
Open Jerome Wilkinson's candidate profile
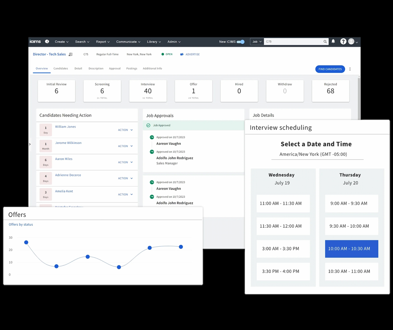[x=68, y=142]
